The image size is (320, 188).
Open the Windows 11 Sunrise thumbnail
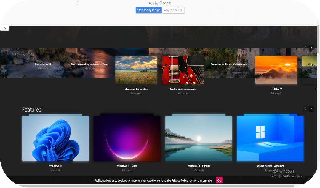tap(199, 138)
